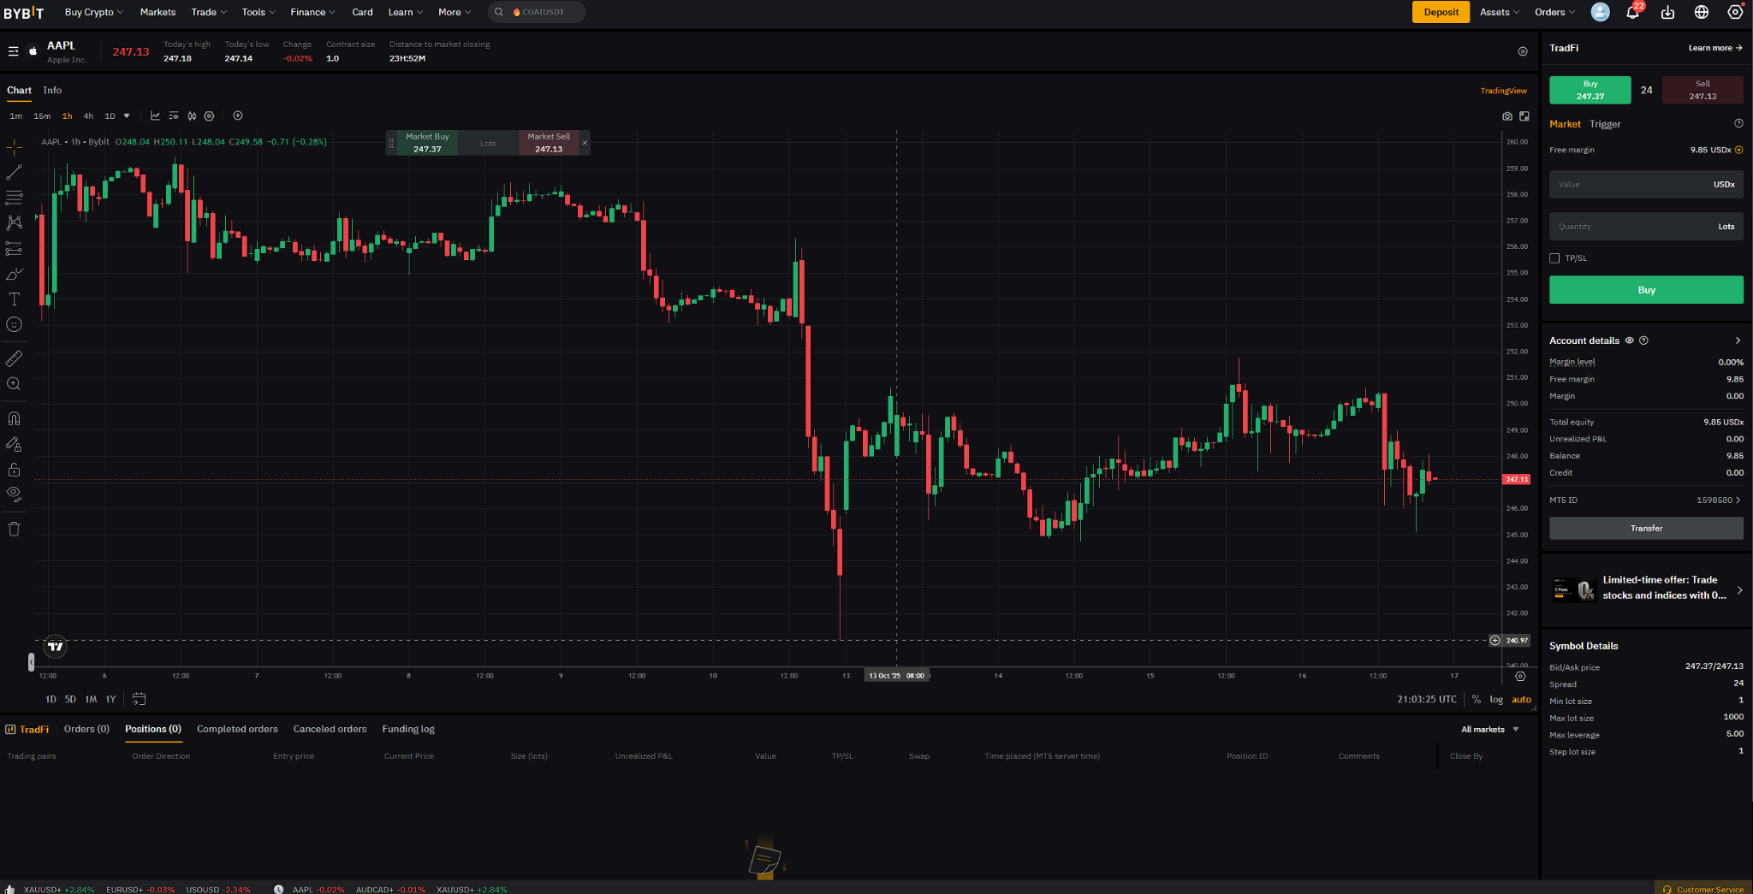Open the language globe icon
1753x894 pixels.
(x=1702, y=12)
